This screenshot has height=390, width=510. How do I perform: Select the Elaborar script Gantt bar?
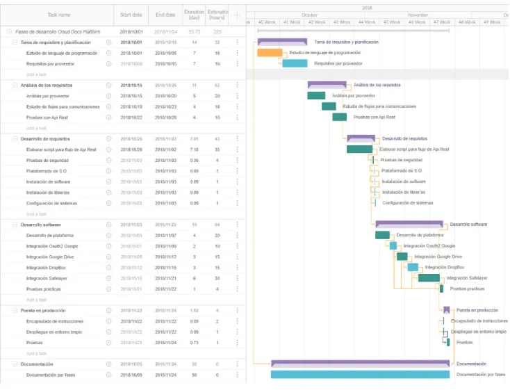click(x=359, y=149)
